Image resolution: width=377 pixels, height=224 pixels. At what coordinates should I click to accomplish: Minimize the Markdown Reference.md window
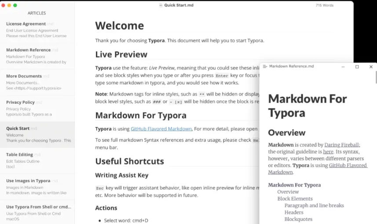343,66
